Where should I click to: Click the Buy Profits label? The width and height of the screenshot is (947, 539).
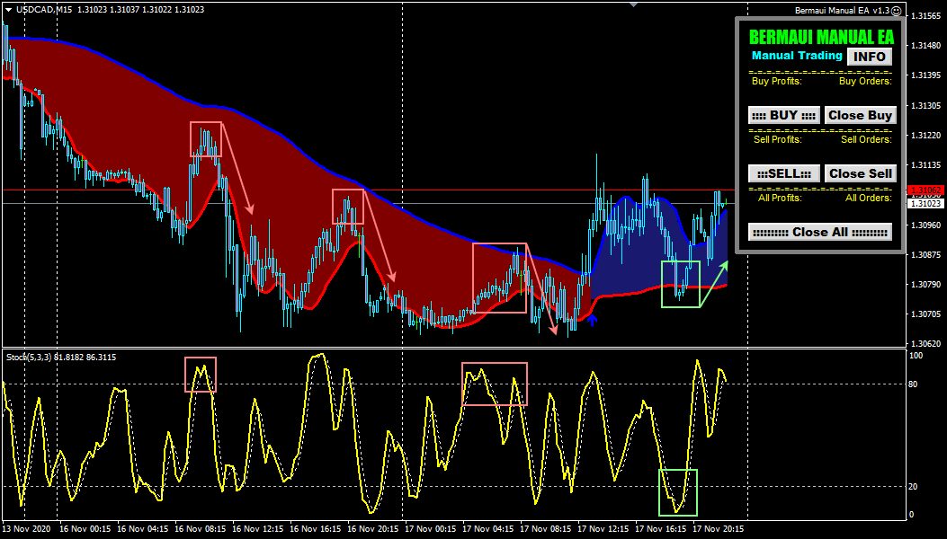(x=777, y=81)
